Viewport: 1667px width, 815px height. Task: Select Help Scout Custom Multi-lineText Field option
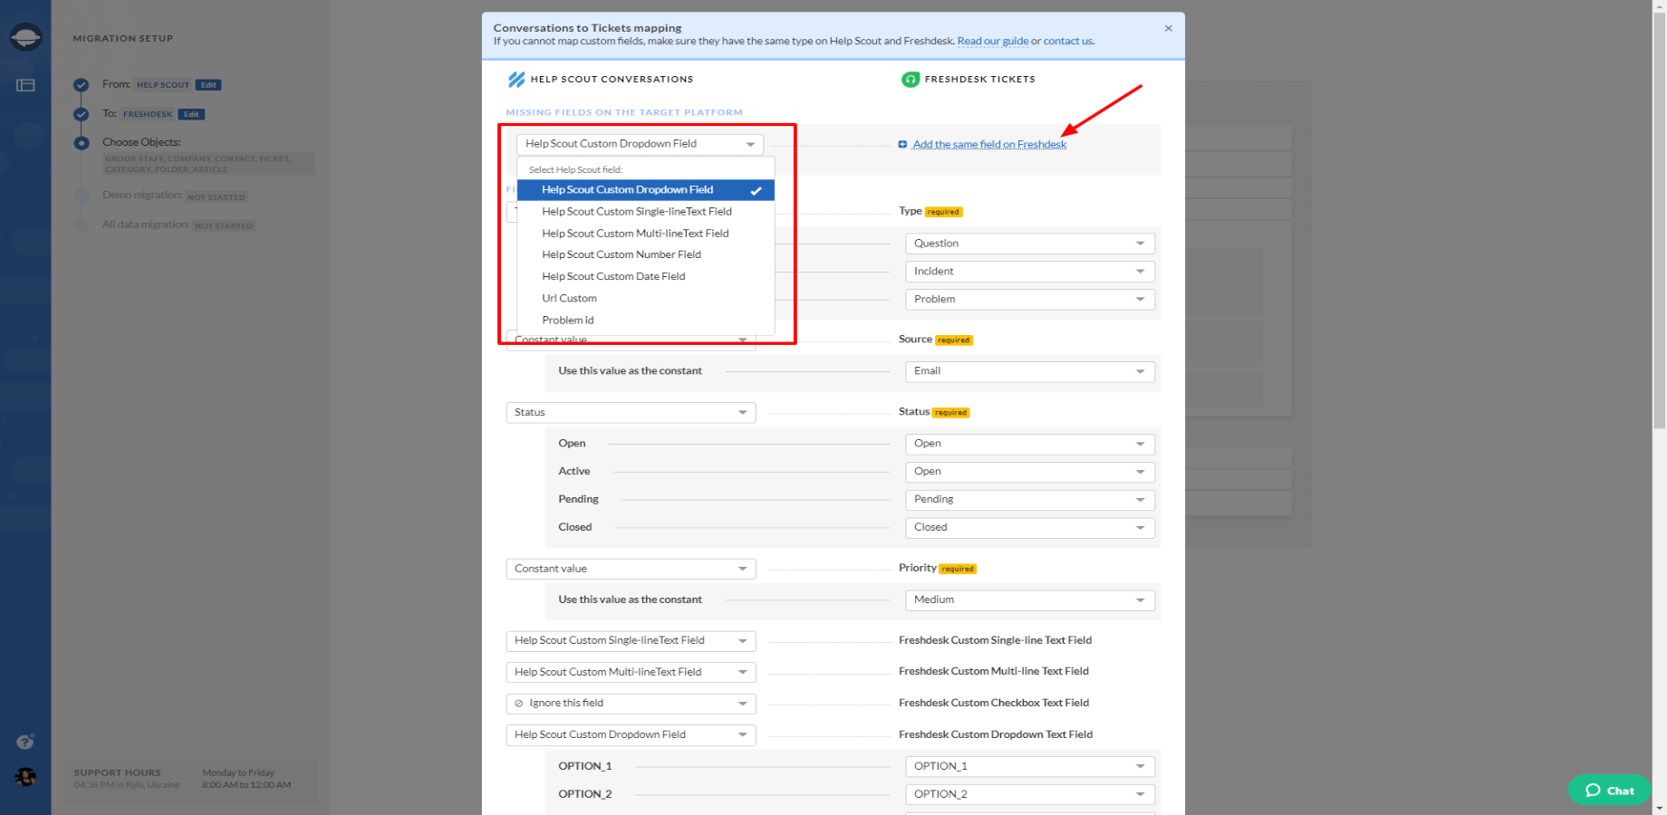(x=645, y=234)
